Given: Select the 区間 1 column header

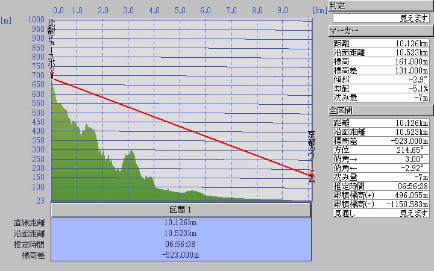Looking at the screenshot, I should click(181, 210).
